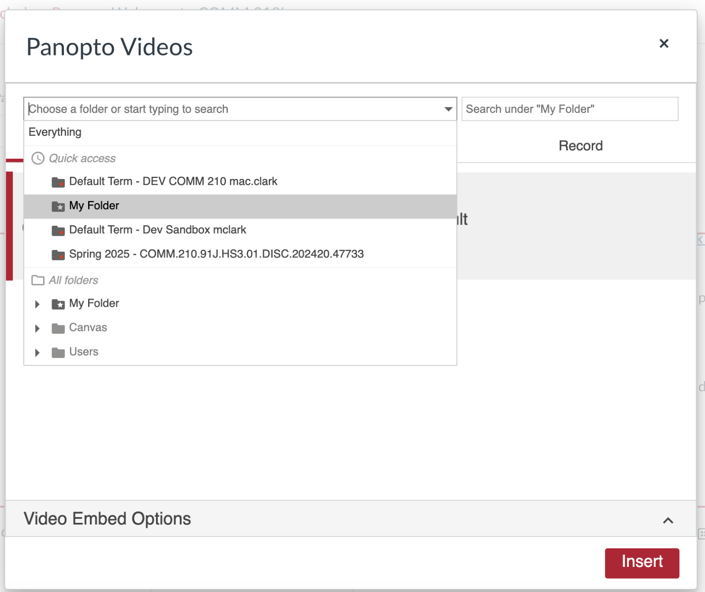Expand the My Folder entry under All folders
This screenshot has width=705, height=592.
37,304
